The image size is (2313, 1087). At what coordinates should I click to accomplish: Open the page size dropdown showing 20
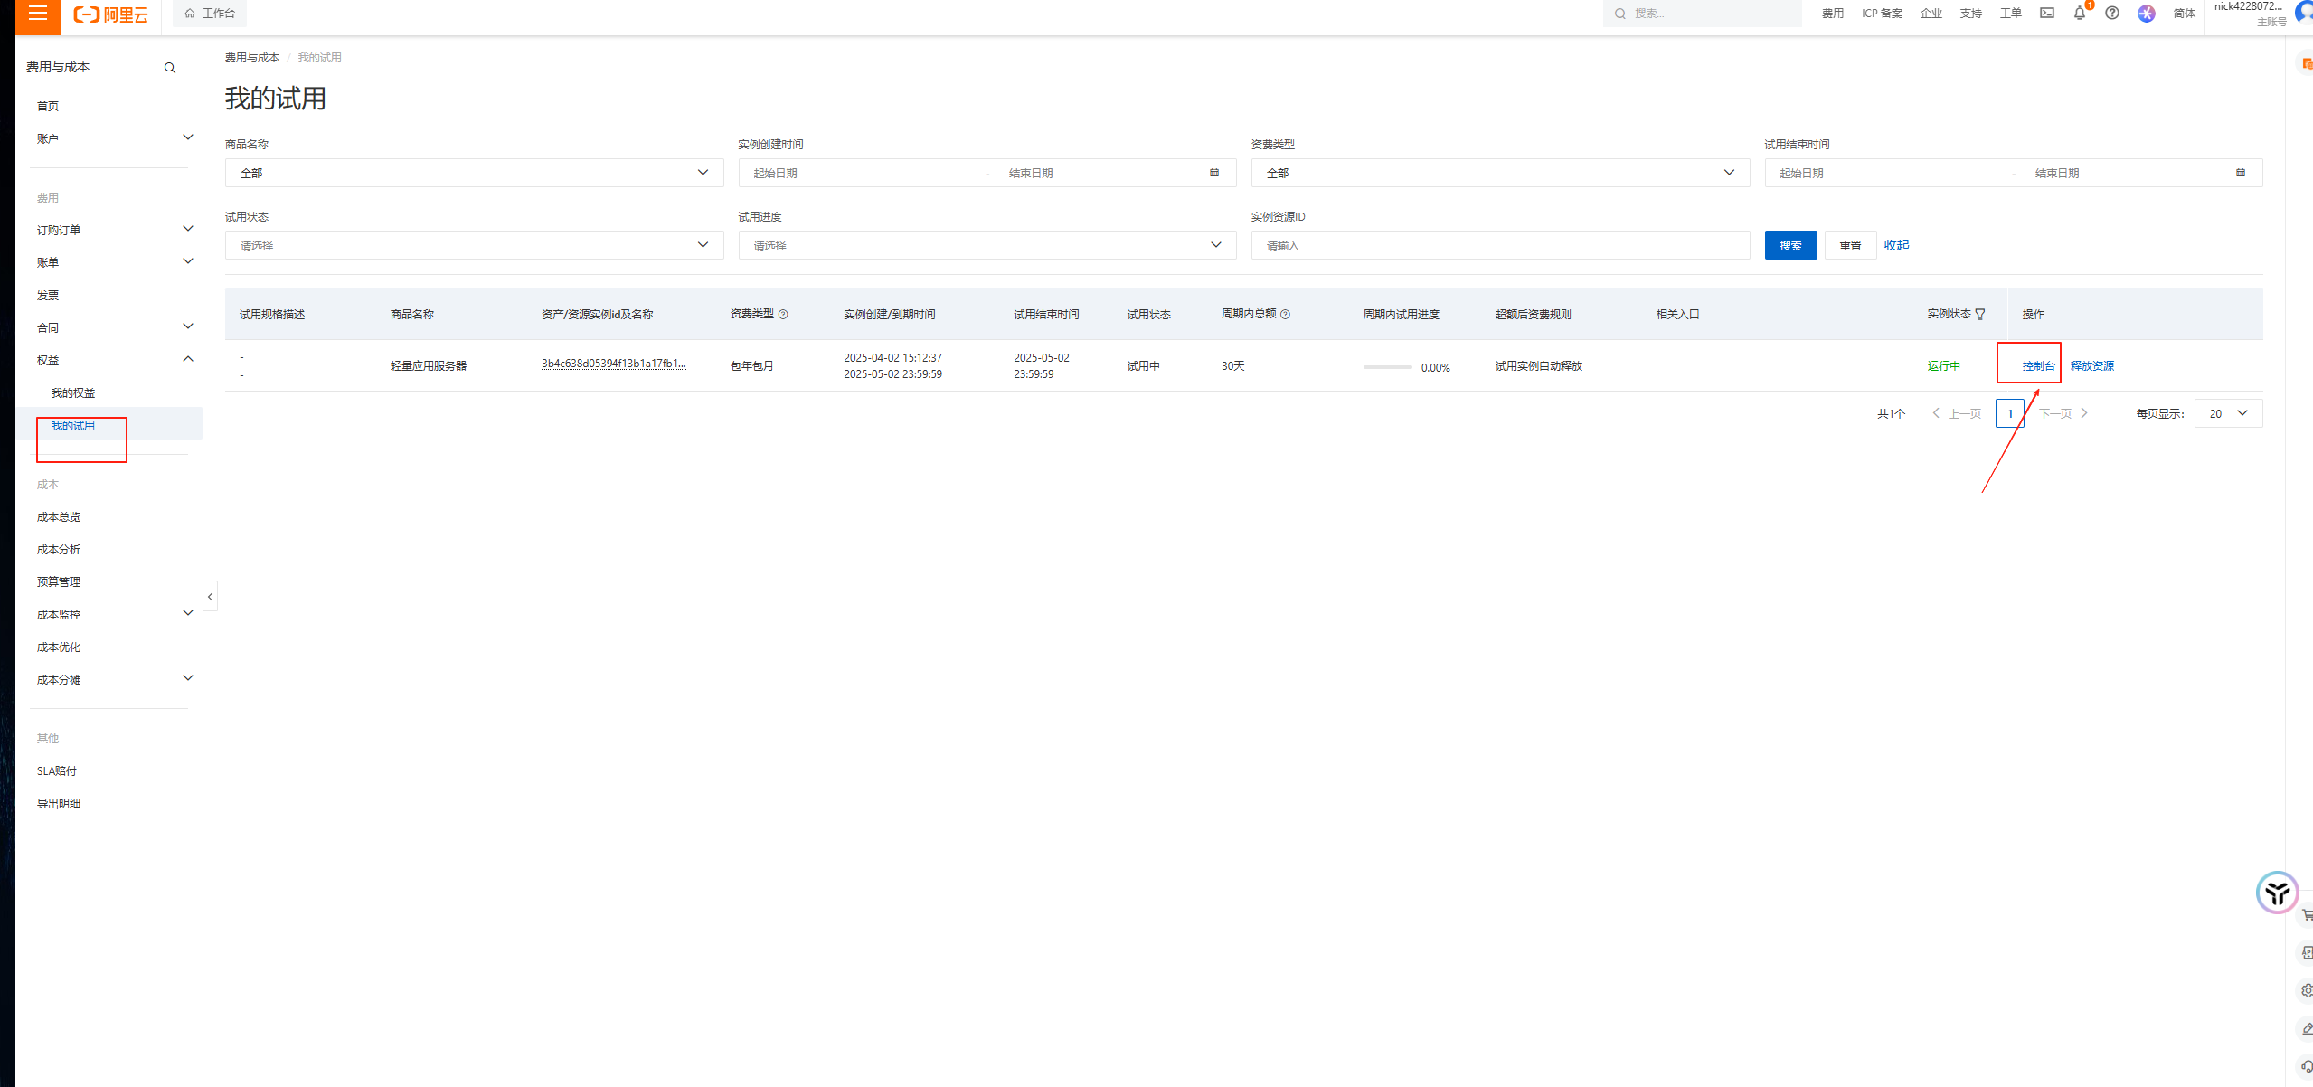pos(2228,413)
